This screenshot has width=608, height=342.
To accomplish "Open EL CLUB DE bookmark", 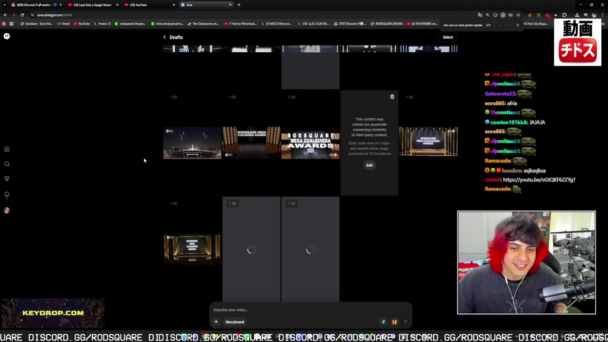I will (x=313, y=24).
